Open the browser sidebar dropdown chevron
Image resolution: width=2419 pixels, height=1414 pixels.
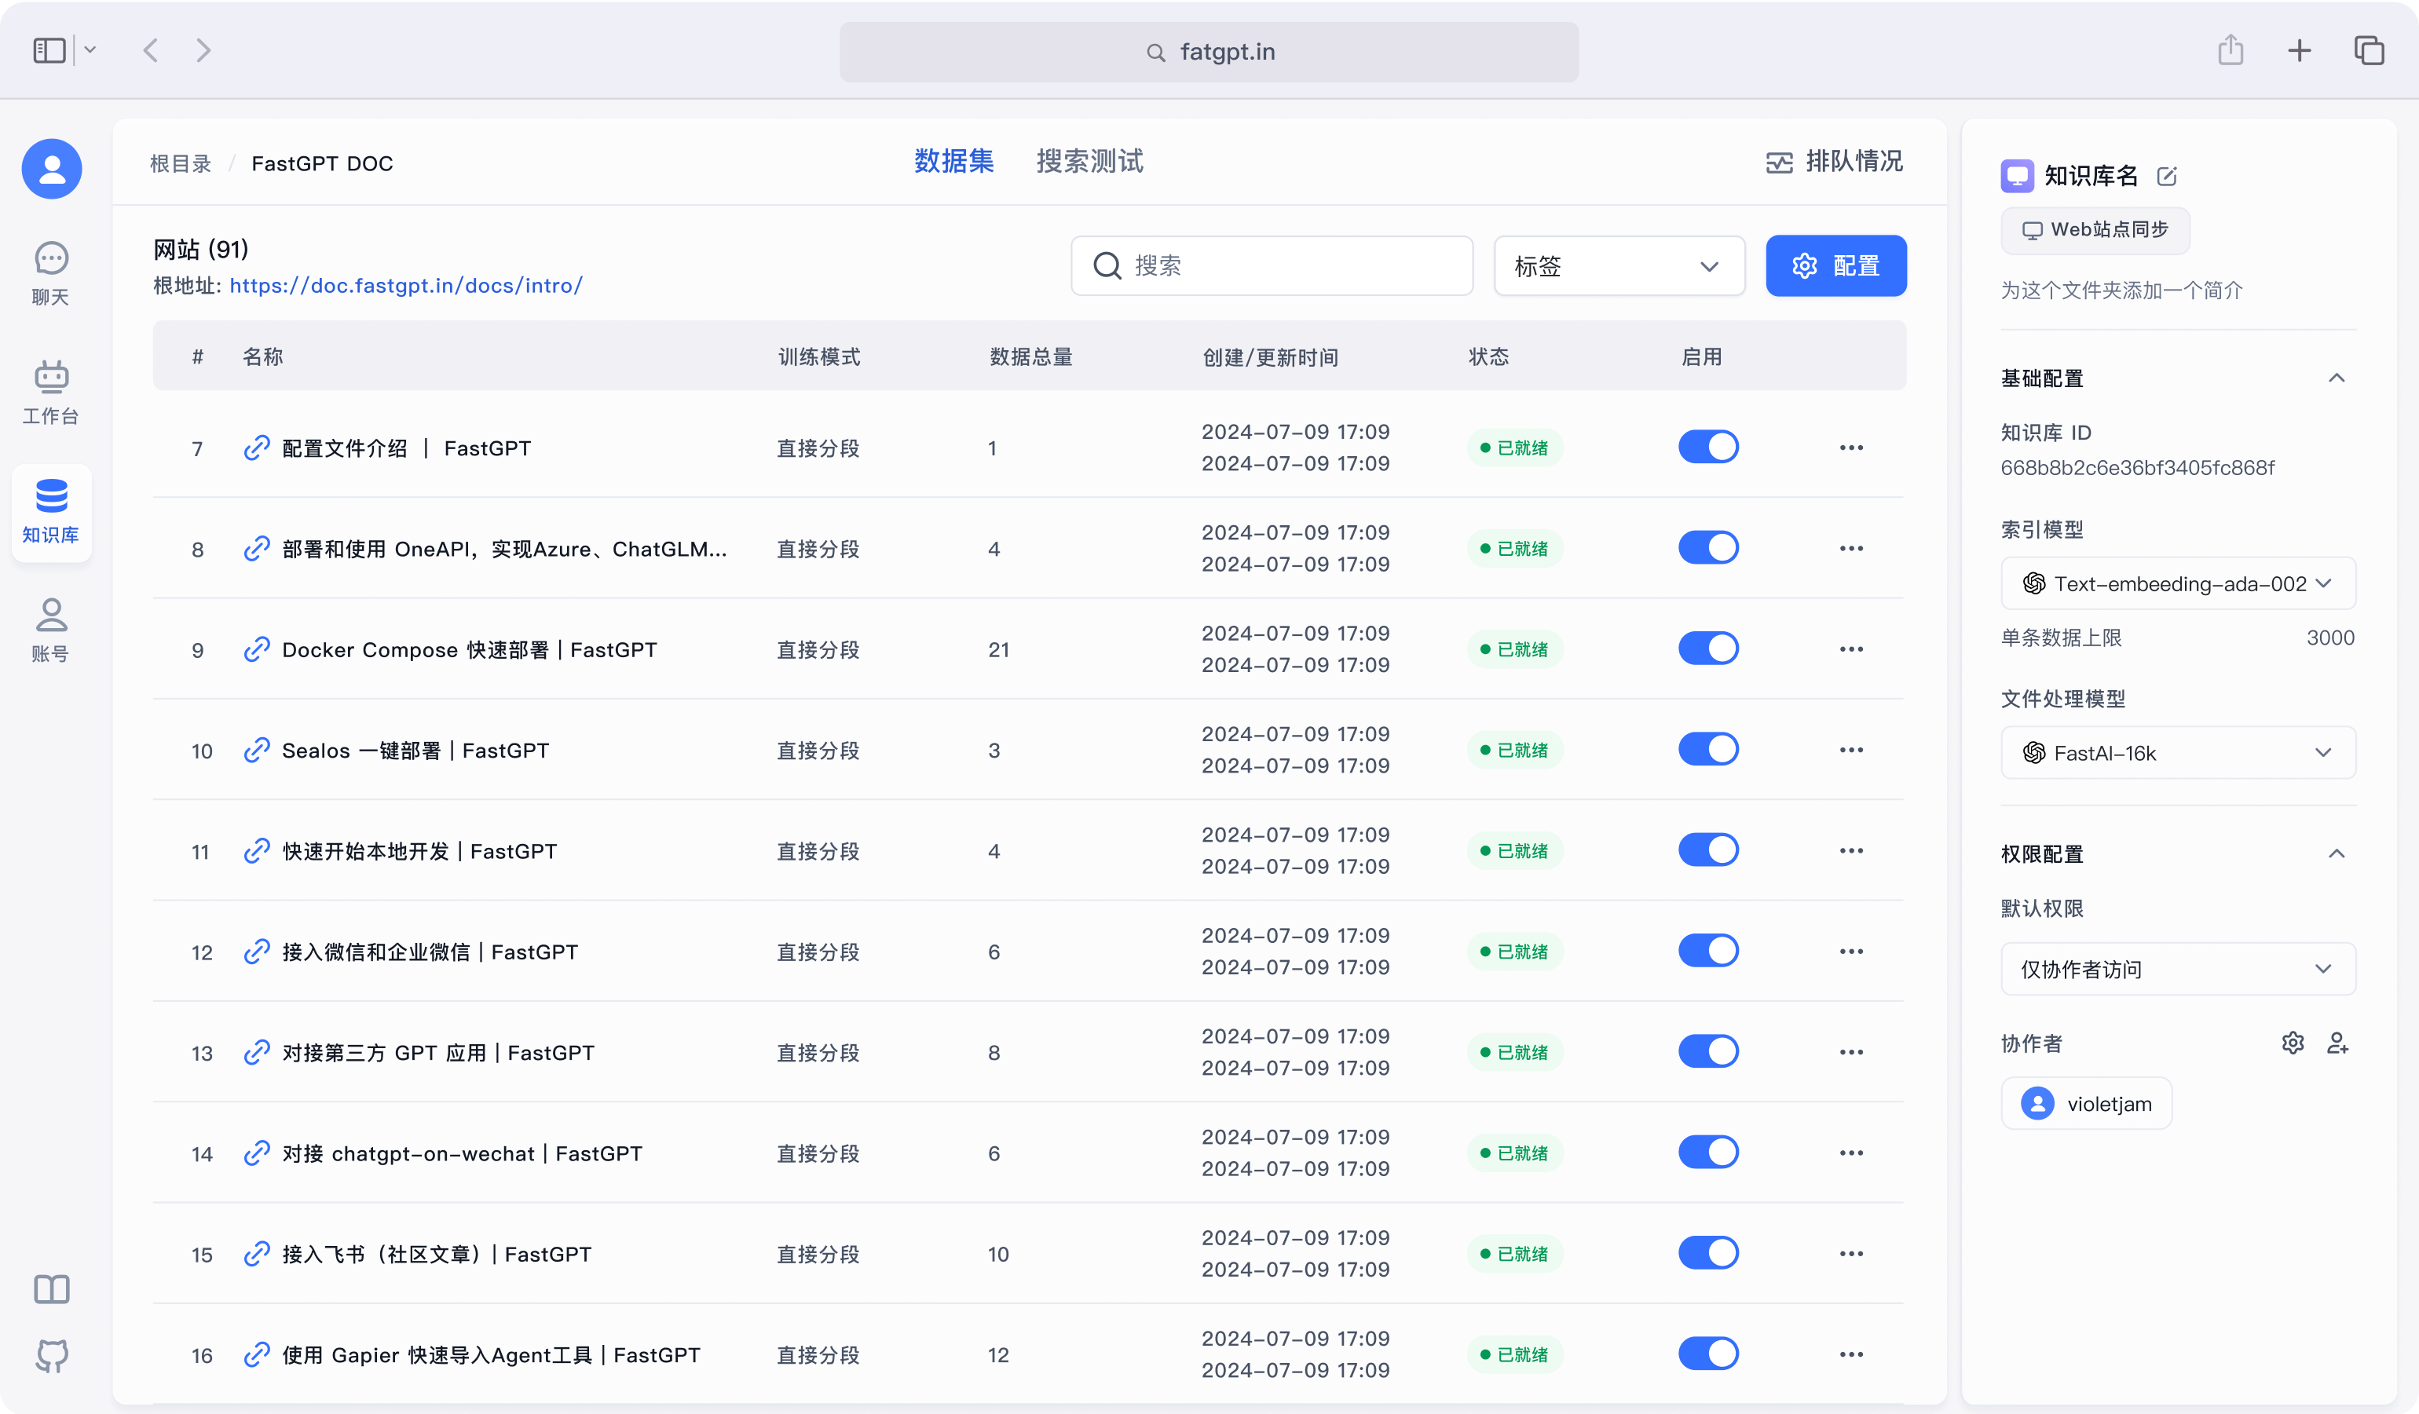pos(90,50)
